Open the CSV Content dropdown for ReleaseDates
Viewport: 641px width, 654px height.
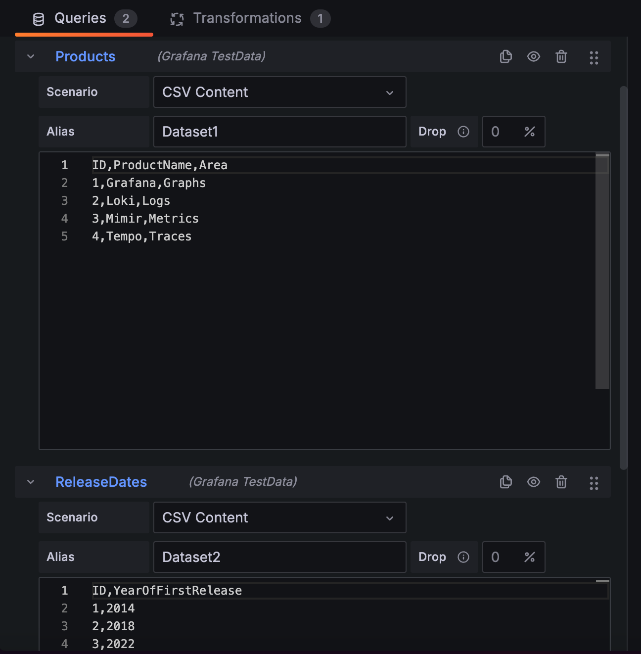(x=279, y=517)
